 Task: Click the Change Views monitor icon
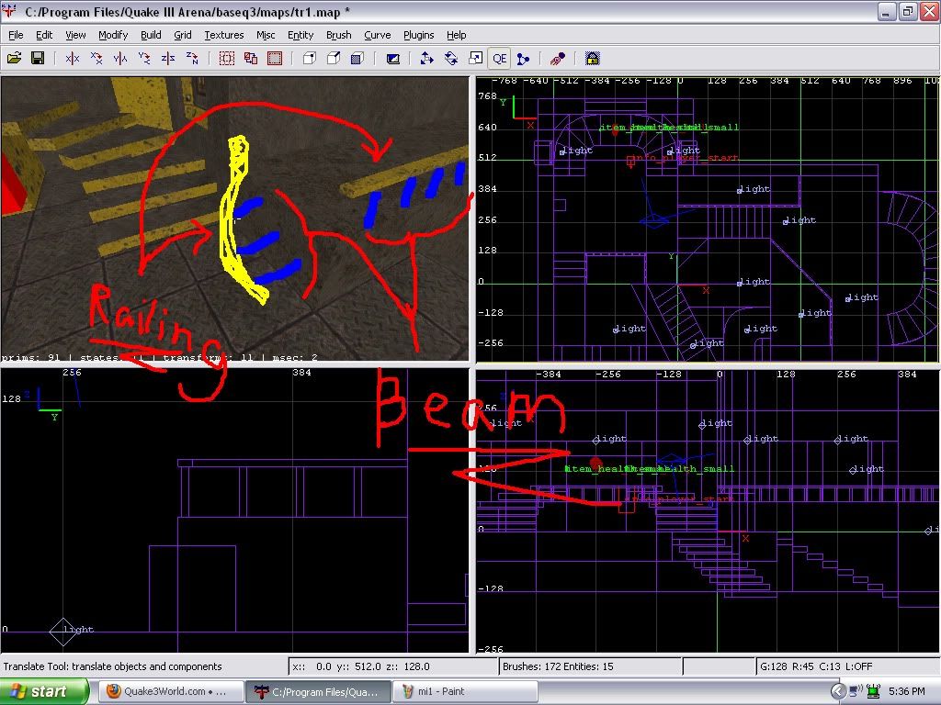392,58
